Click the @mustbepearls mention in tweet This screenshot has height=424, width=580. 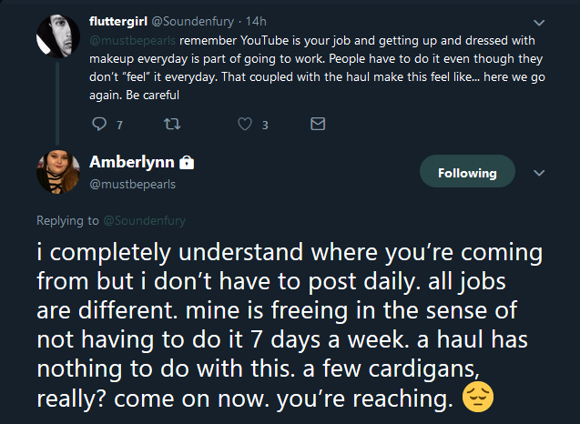point(132,40)
